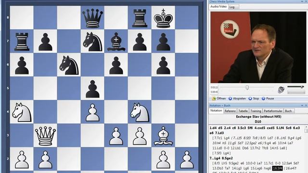Screen dimensions: 308x173
Task: Click the video position slider handle
Action: [247, 87]
